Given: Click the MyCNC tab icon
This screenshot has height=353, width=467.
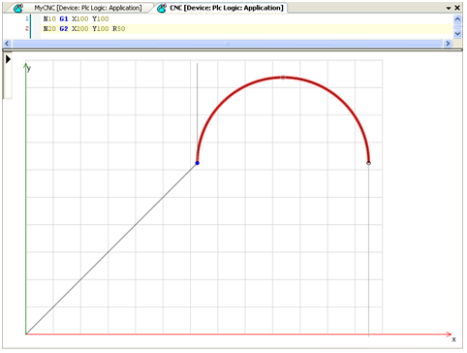Looking at the screenshot, I should pyautogui.click(x=18, y=8).
